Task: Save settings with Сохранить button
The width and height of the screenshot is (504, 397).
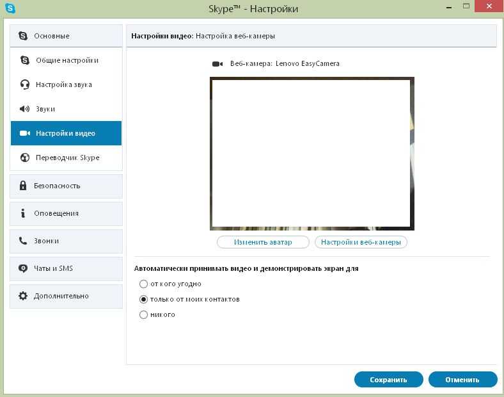Action: (389, 380)
